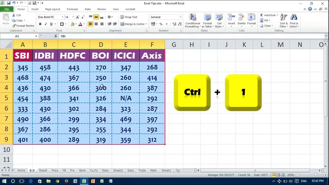
Task: Click Merge & Center button
Action: point(133,24)
